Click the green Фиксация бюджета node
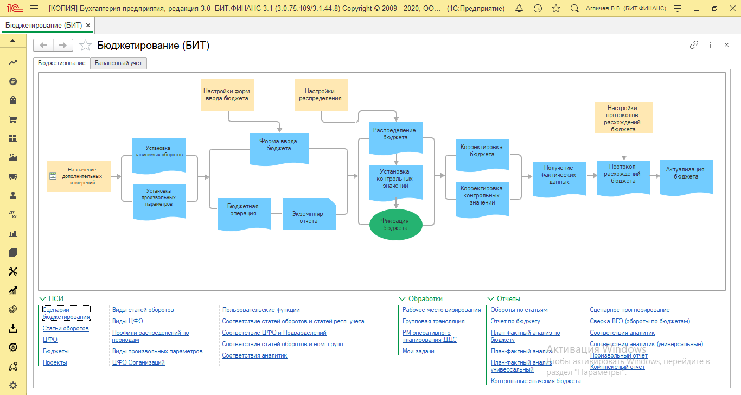 [395, 225]
